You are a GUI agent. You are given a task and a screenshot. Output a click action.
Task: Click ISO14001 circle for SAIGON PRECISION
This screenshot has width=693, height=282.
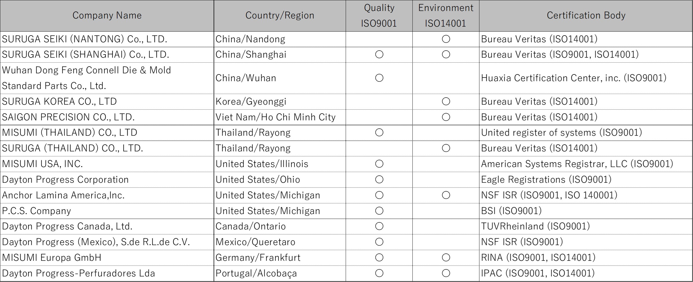446,117
